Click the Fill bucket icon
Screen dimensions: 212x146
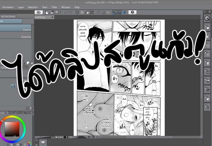pyautogui.click(x=87, y=12)
